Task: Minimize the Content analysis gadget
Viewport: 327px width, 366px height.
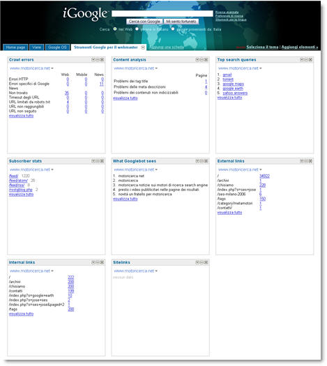Action: (x=201, y=60)
